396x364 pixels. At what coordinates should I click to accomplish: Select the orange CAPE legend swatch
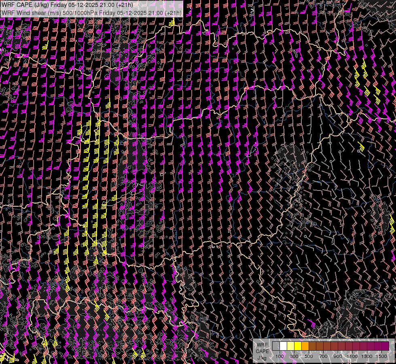(x=305, y=346)
